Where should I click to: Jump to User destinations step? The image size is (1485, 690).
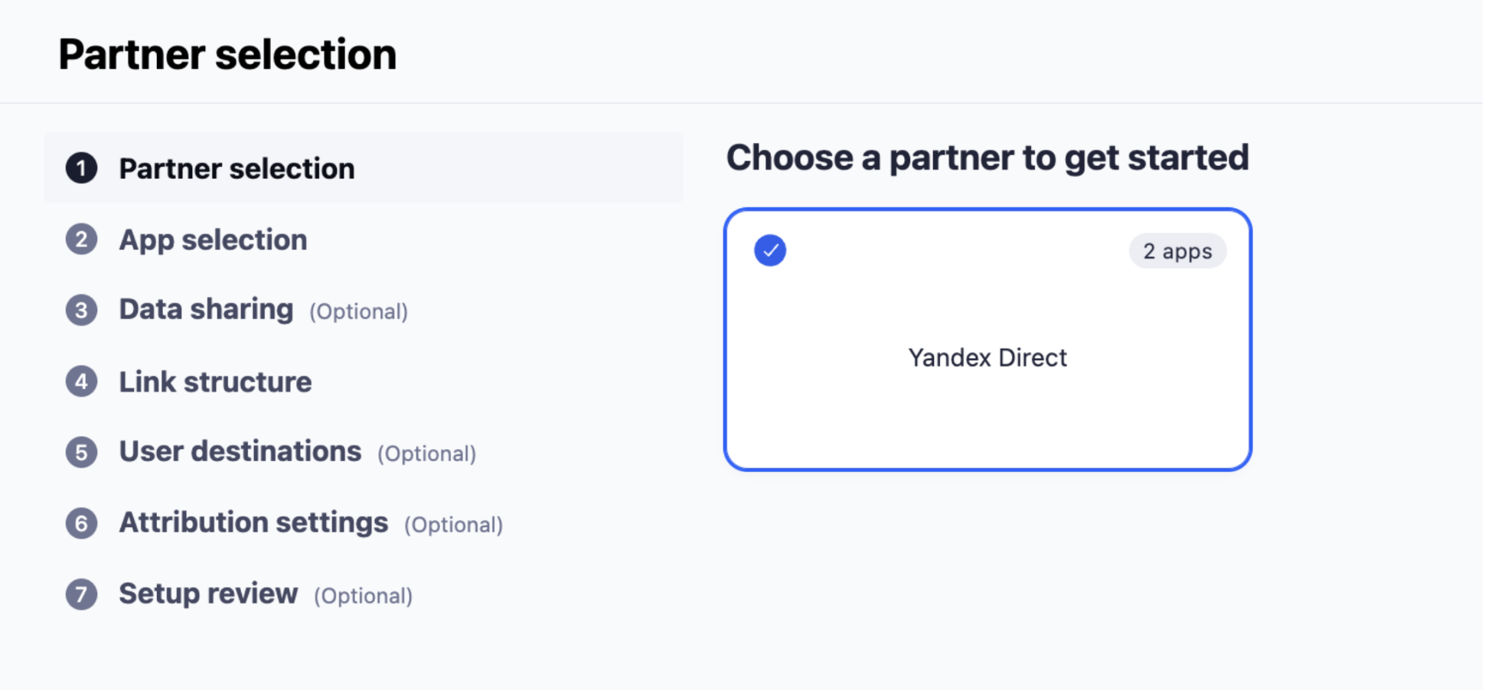pos(240,451)
